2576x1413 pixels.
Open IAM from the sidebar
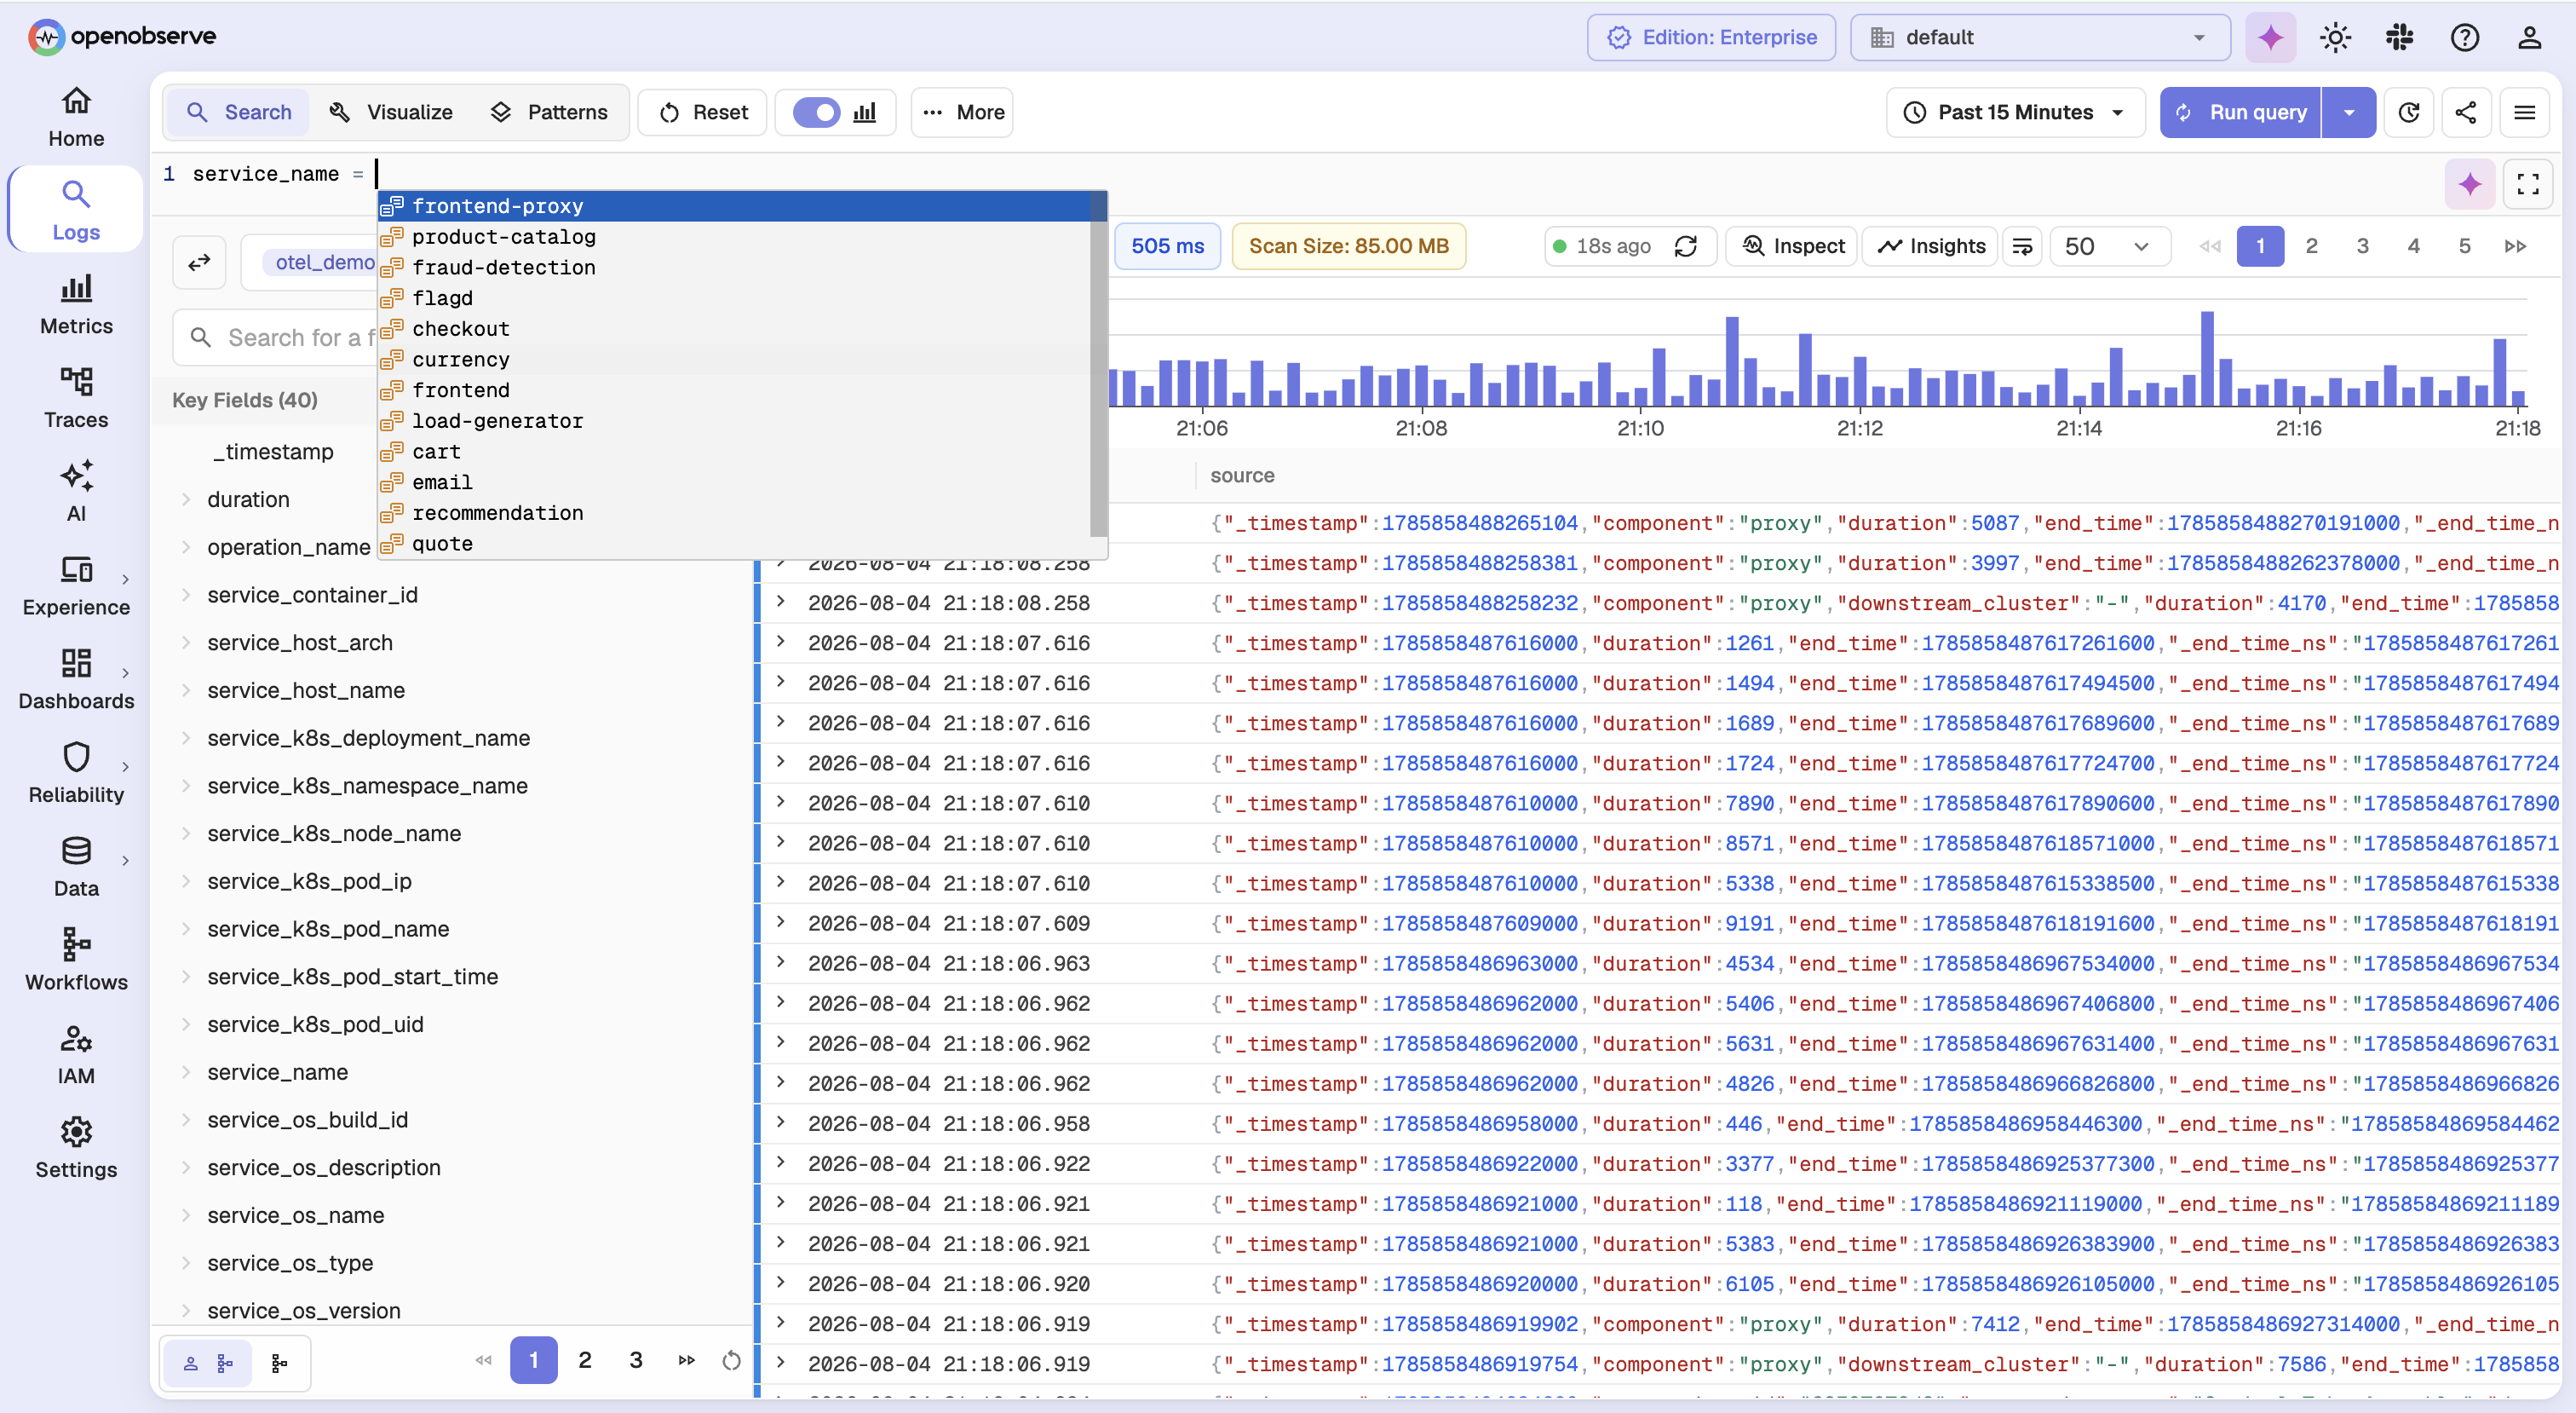(x=76, y=1055)
